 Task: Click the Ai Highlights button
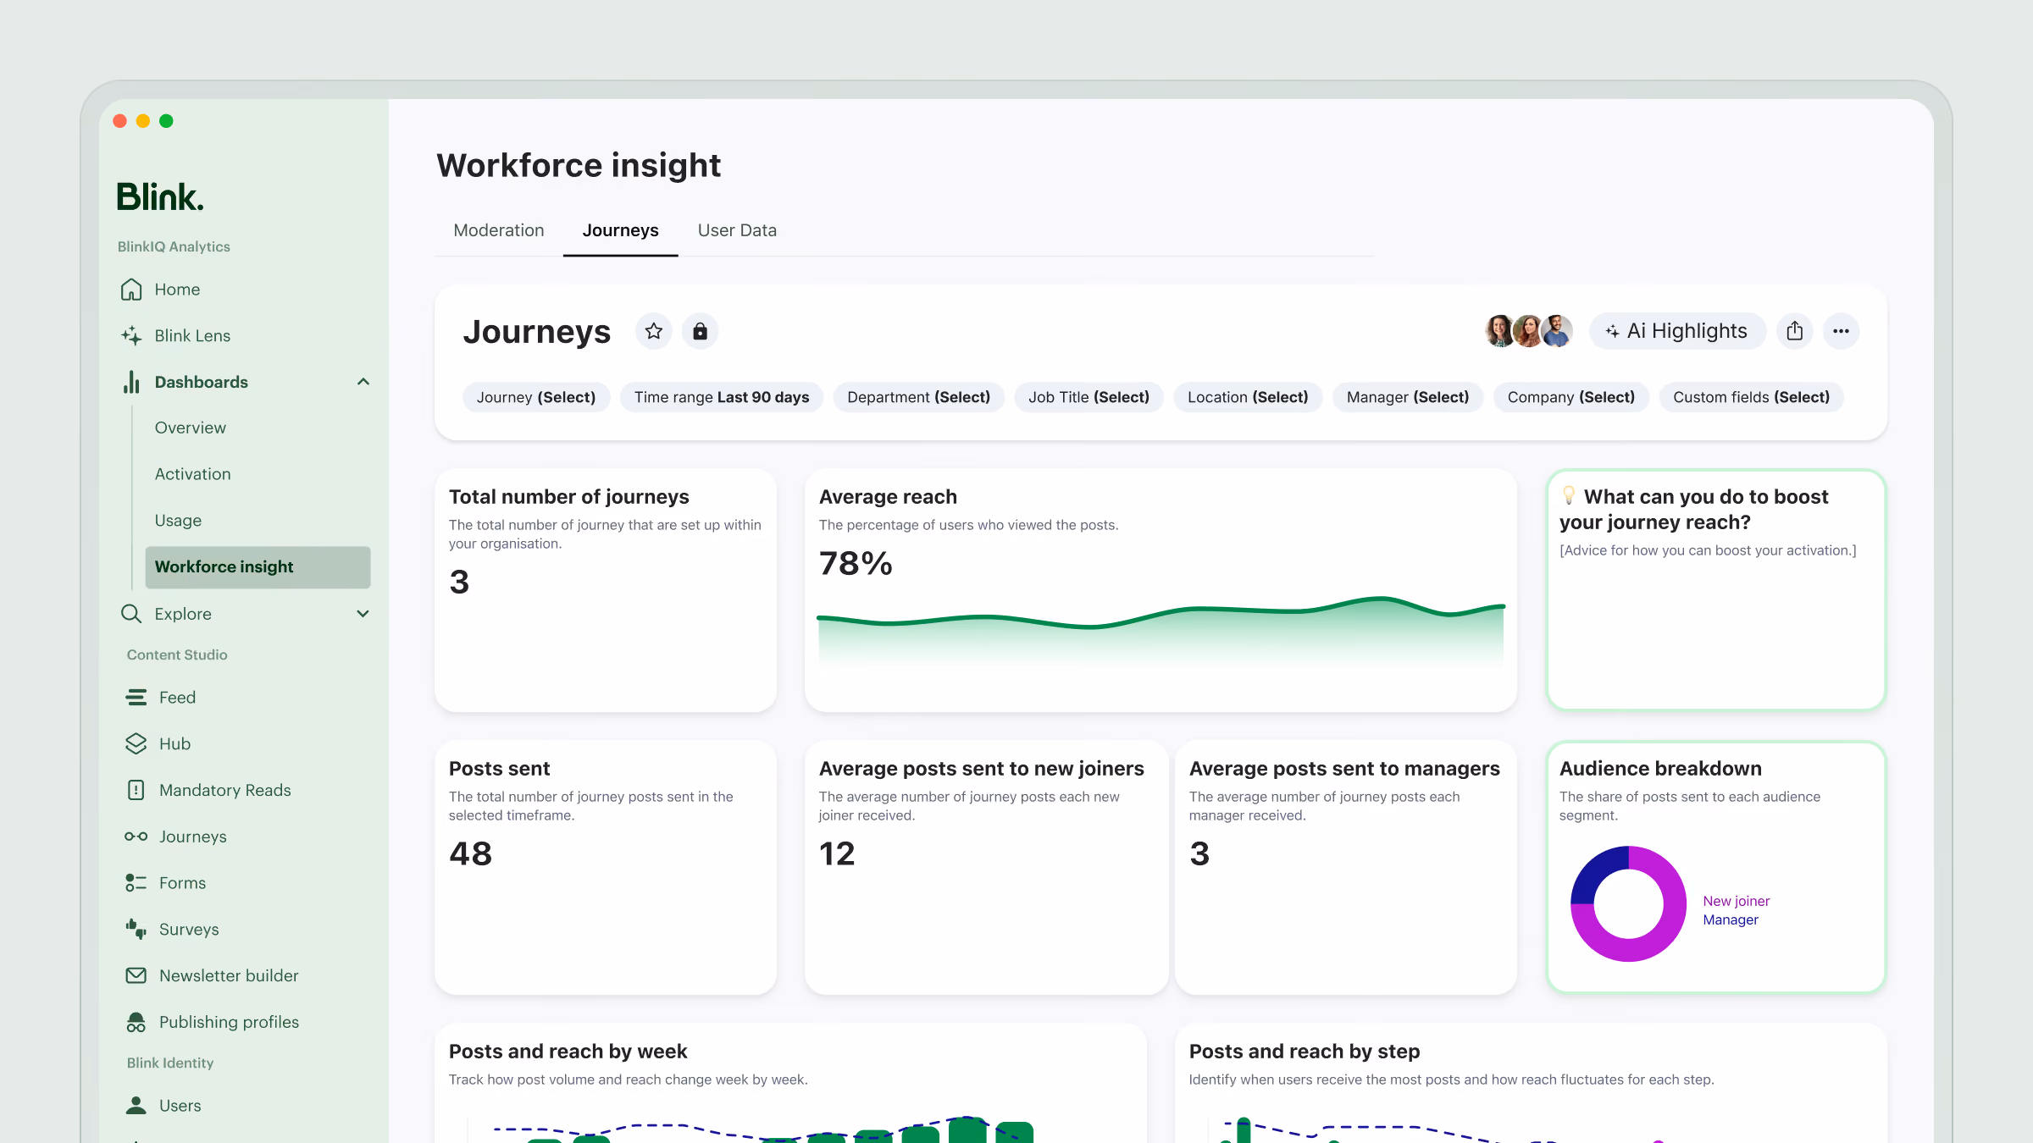(x=1677, y=331)
